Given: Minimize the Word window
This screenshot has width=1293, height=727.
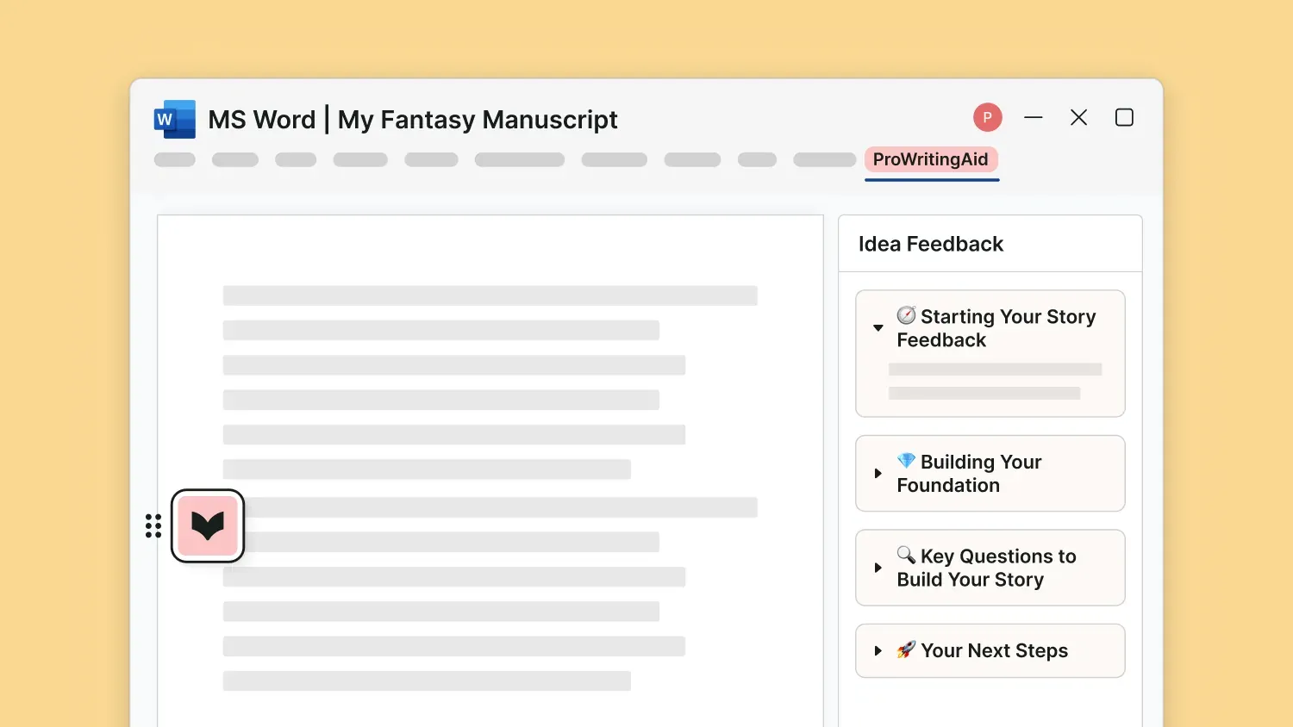Looking at the screenshot, I should [1034, 117].
